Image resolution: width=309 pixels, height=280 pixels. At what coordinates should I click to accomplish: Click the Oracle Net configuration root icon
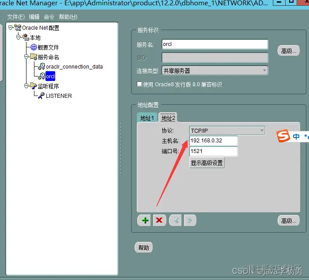point(18,27)
